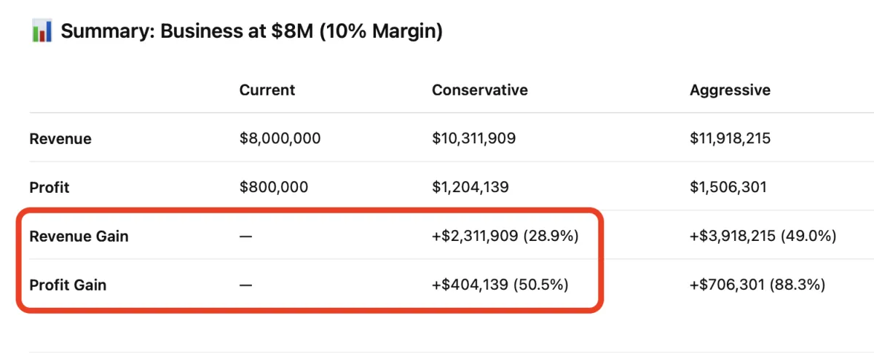The image size is (874, 353).
Task: Click the +$404,139 (50.5%) profit gain
Action: [499, 285]
